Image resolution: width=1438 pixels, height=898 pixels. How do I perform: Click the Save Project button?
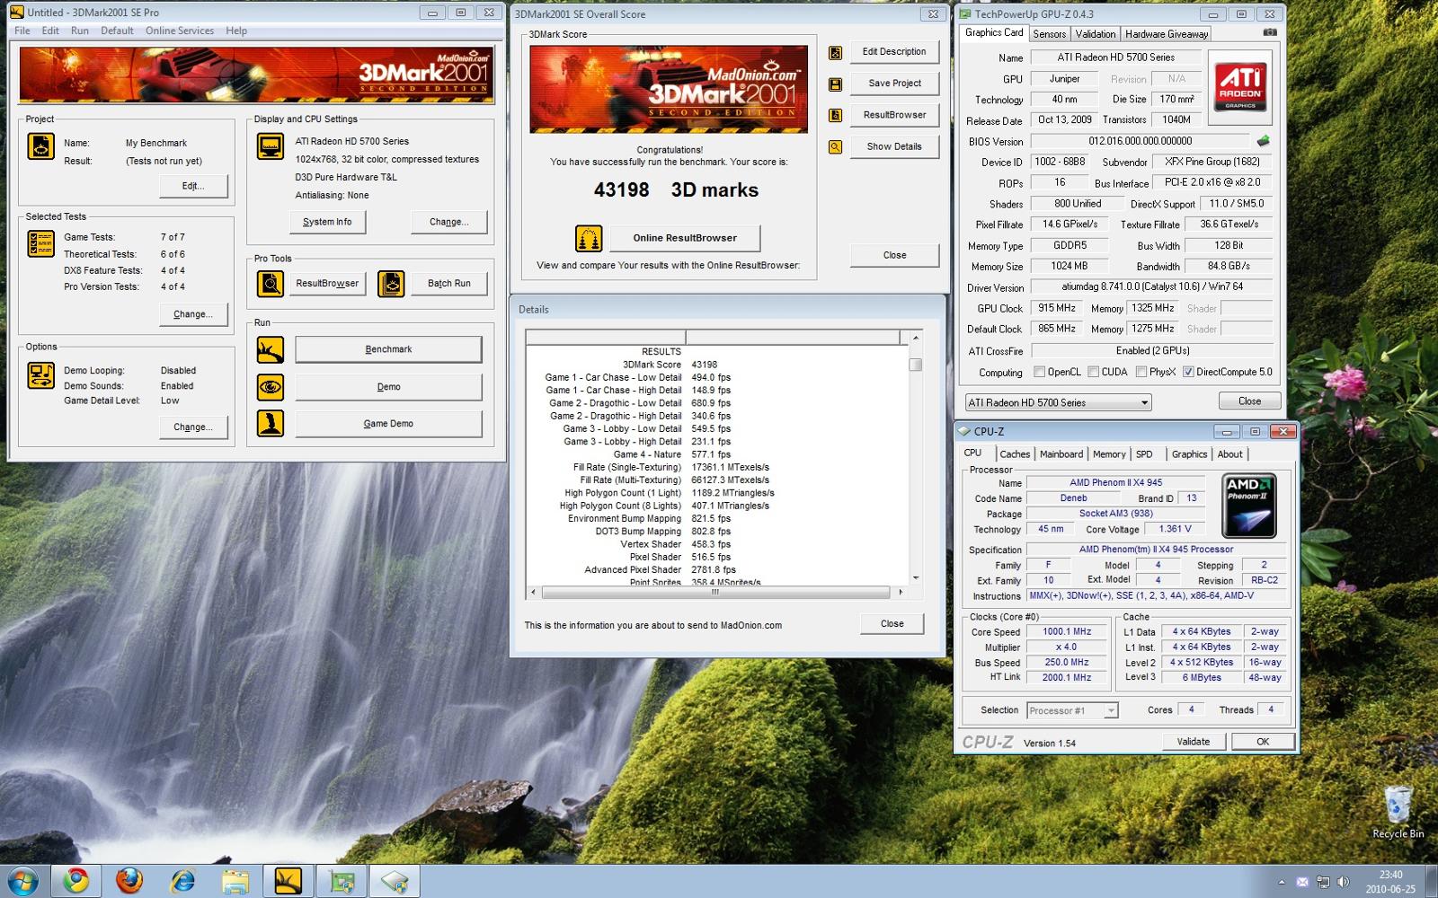click(894, 84)
